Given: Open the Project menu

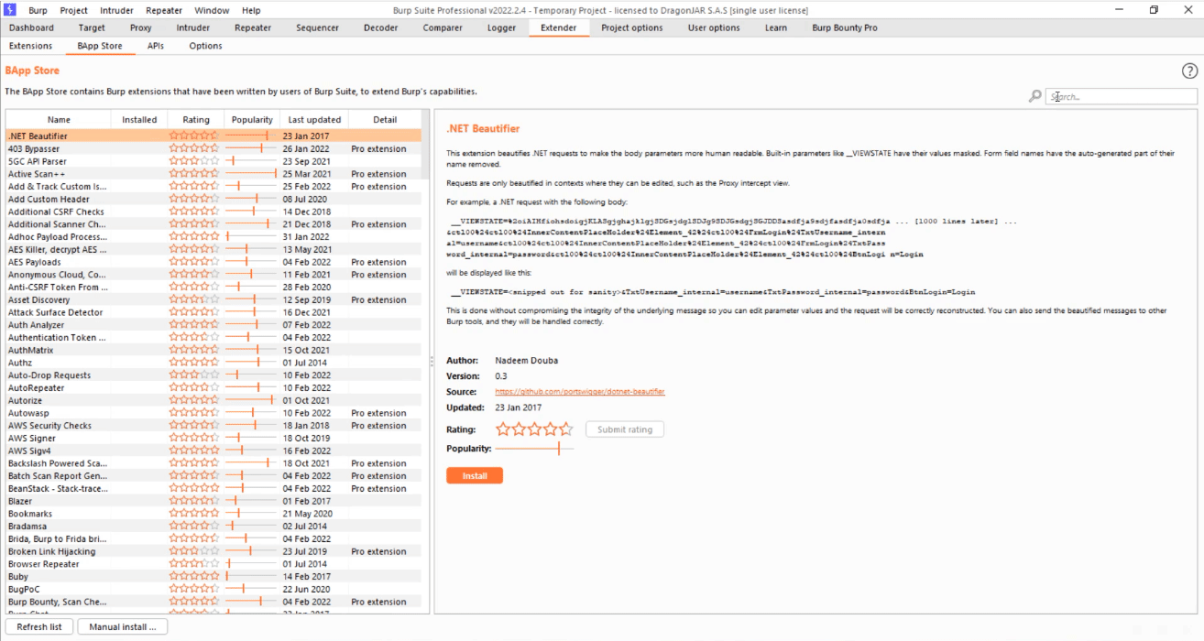Looking at the screenshot, I should click(74, 10).
